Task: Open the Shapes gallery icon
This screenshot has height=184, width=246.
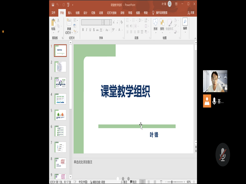Action: click(155, 23)
